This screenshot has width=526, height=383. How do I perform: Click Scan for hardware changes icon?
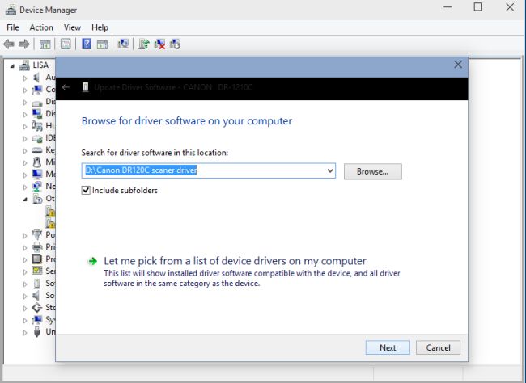pyautogui.click(x=123, y=44)
